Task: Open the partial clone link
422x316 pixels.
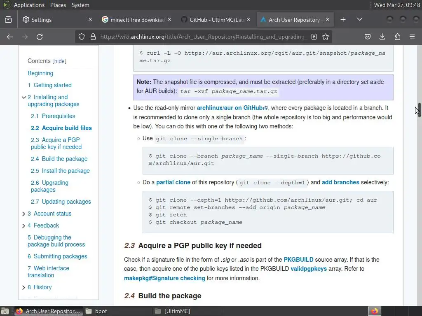Action: (173, 182)
